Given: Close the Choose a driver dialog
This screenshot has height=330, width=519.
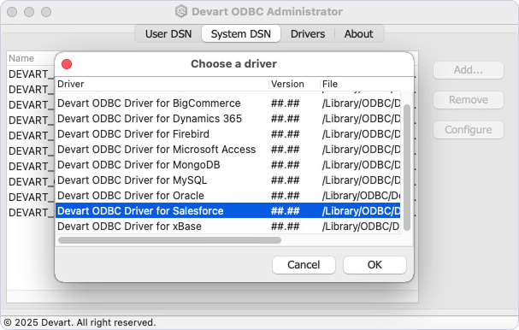Looking at the screenshot, I should click(67, 64).
